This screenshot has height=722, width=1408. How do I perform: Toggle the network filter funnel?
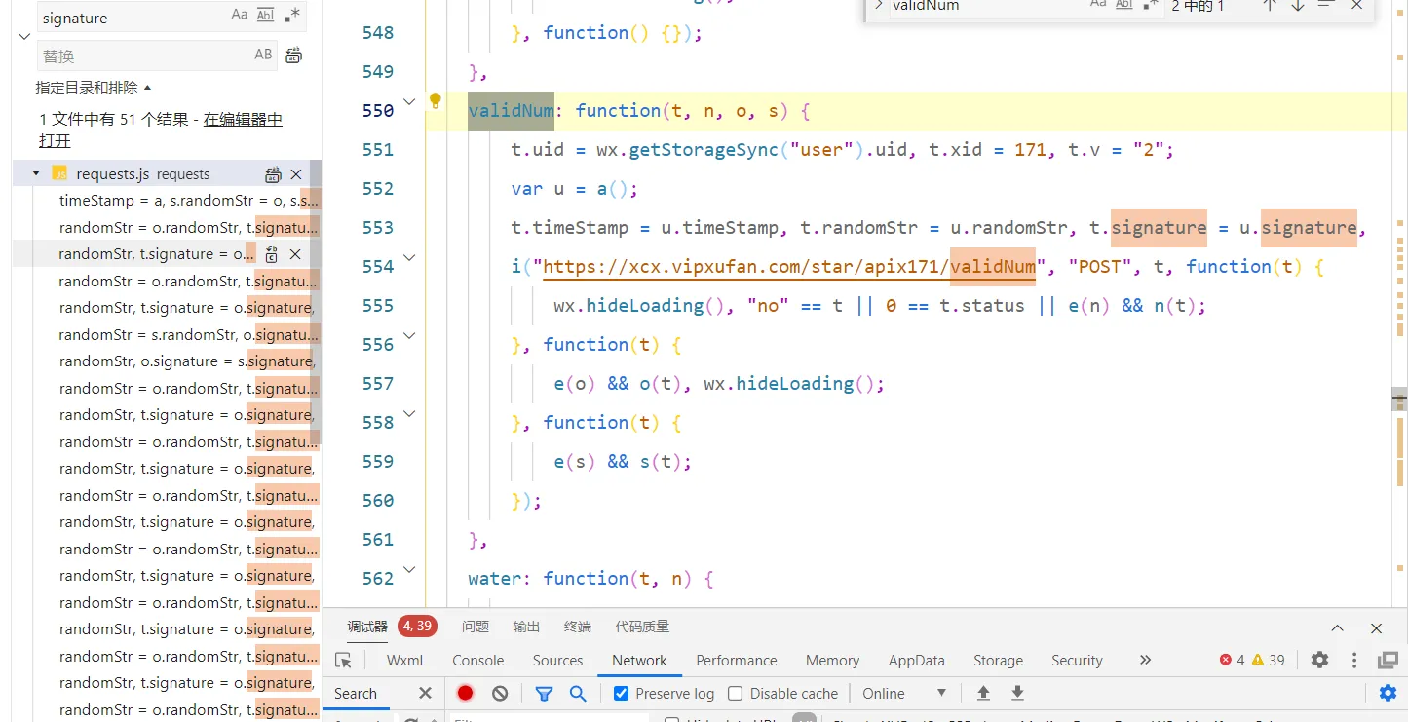coord(544,693)
